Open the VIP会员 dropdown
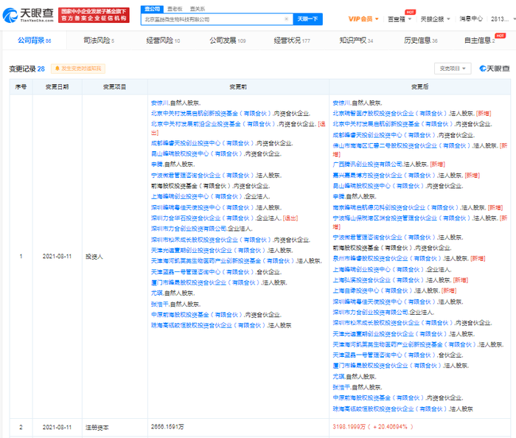 (x=363, y=18)
